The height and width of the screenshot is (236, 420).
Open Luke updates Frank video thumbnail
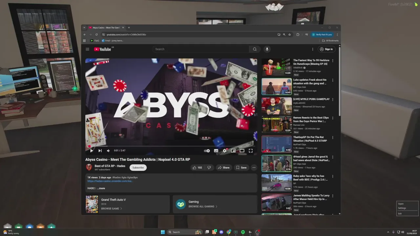click(277, 87)
